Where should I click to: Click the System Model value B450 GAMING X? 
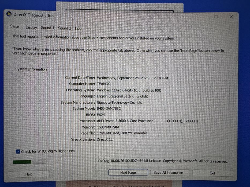[x=109, y=109]
